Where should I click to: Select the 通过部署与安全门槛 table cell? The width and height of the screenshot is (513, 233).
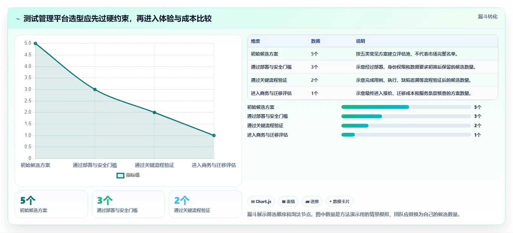271,67
